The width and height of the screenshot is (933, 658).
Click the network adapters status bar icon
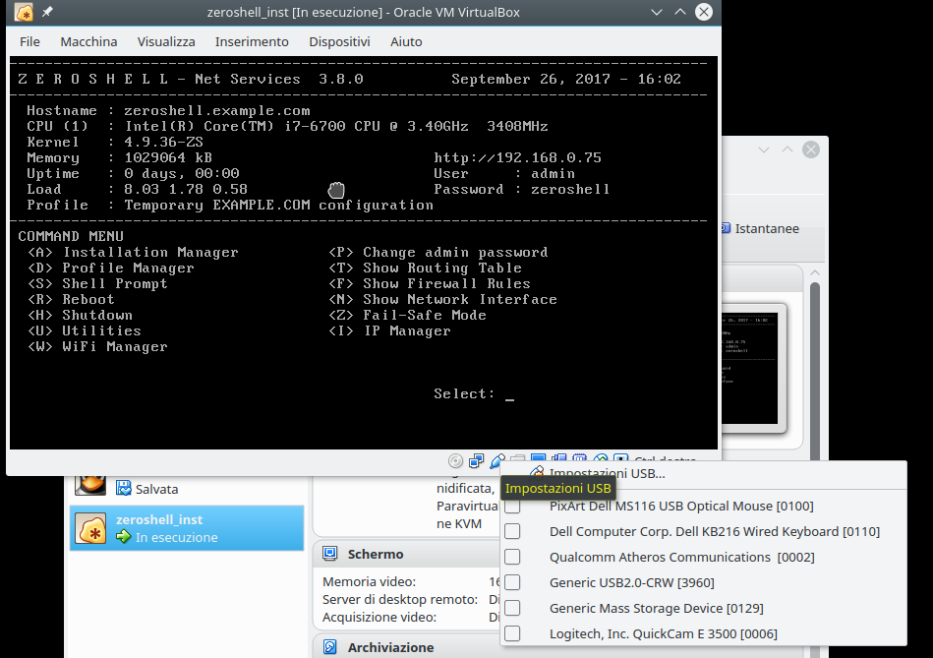pyautogui.click(x=477, y=461)
